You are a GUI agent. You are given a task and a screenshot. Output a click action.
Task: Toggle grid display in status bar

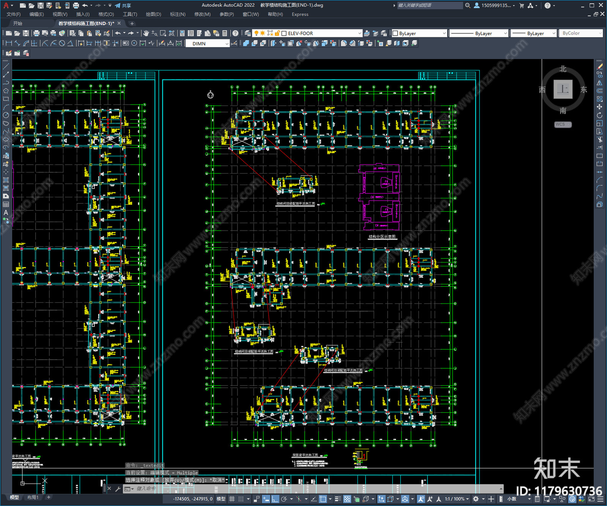(x=232, y=499)
